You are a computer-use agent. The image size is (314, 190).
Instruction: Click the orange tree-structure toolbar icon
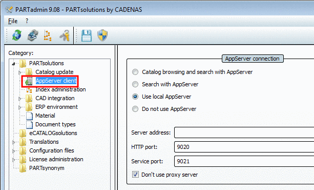coord(48,35)
